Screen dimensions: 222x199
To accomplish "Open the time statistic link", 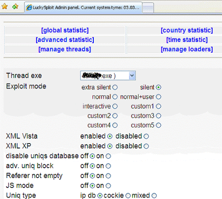I will coord(187,40).
